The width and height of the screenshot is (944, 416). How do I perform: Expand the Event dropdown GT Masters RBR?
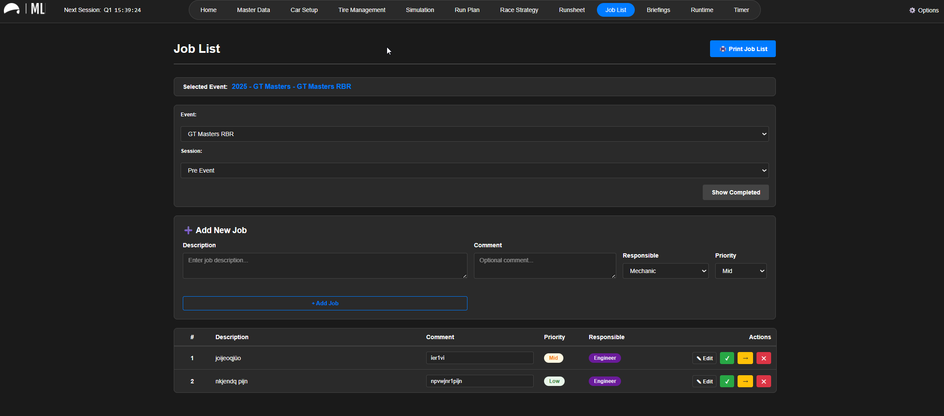[475, 134]
